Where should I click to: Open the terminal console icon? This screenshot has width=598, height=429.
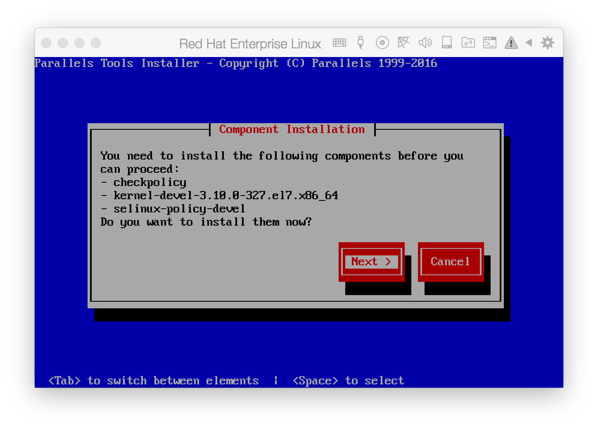[490, 43]
